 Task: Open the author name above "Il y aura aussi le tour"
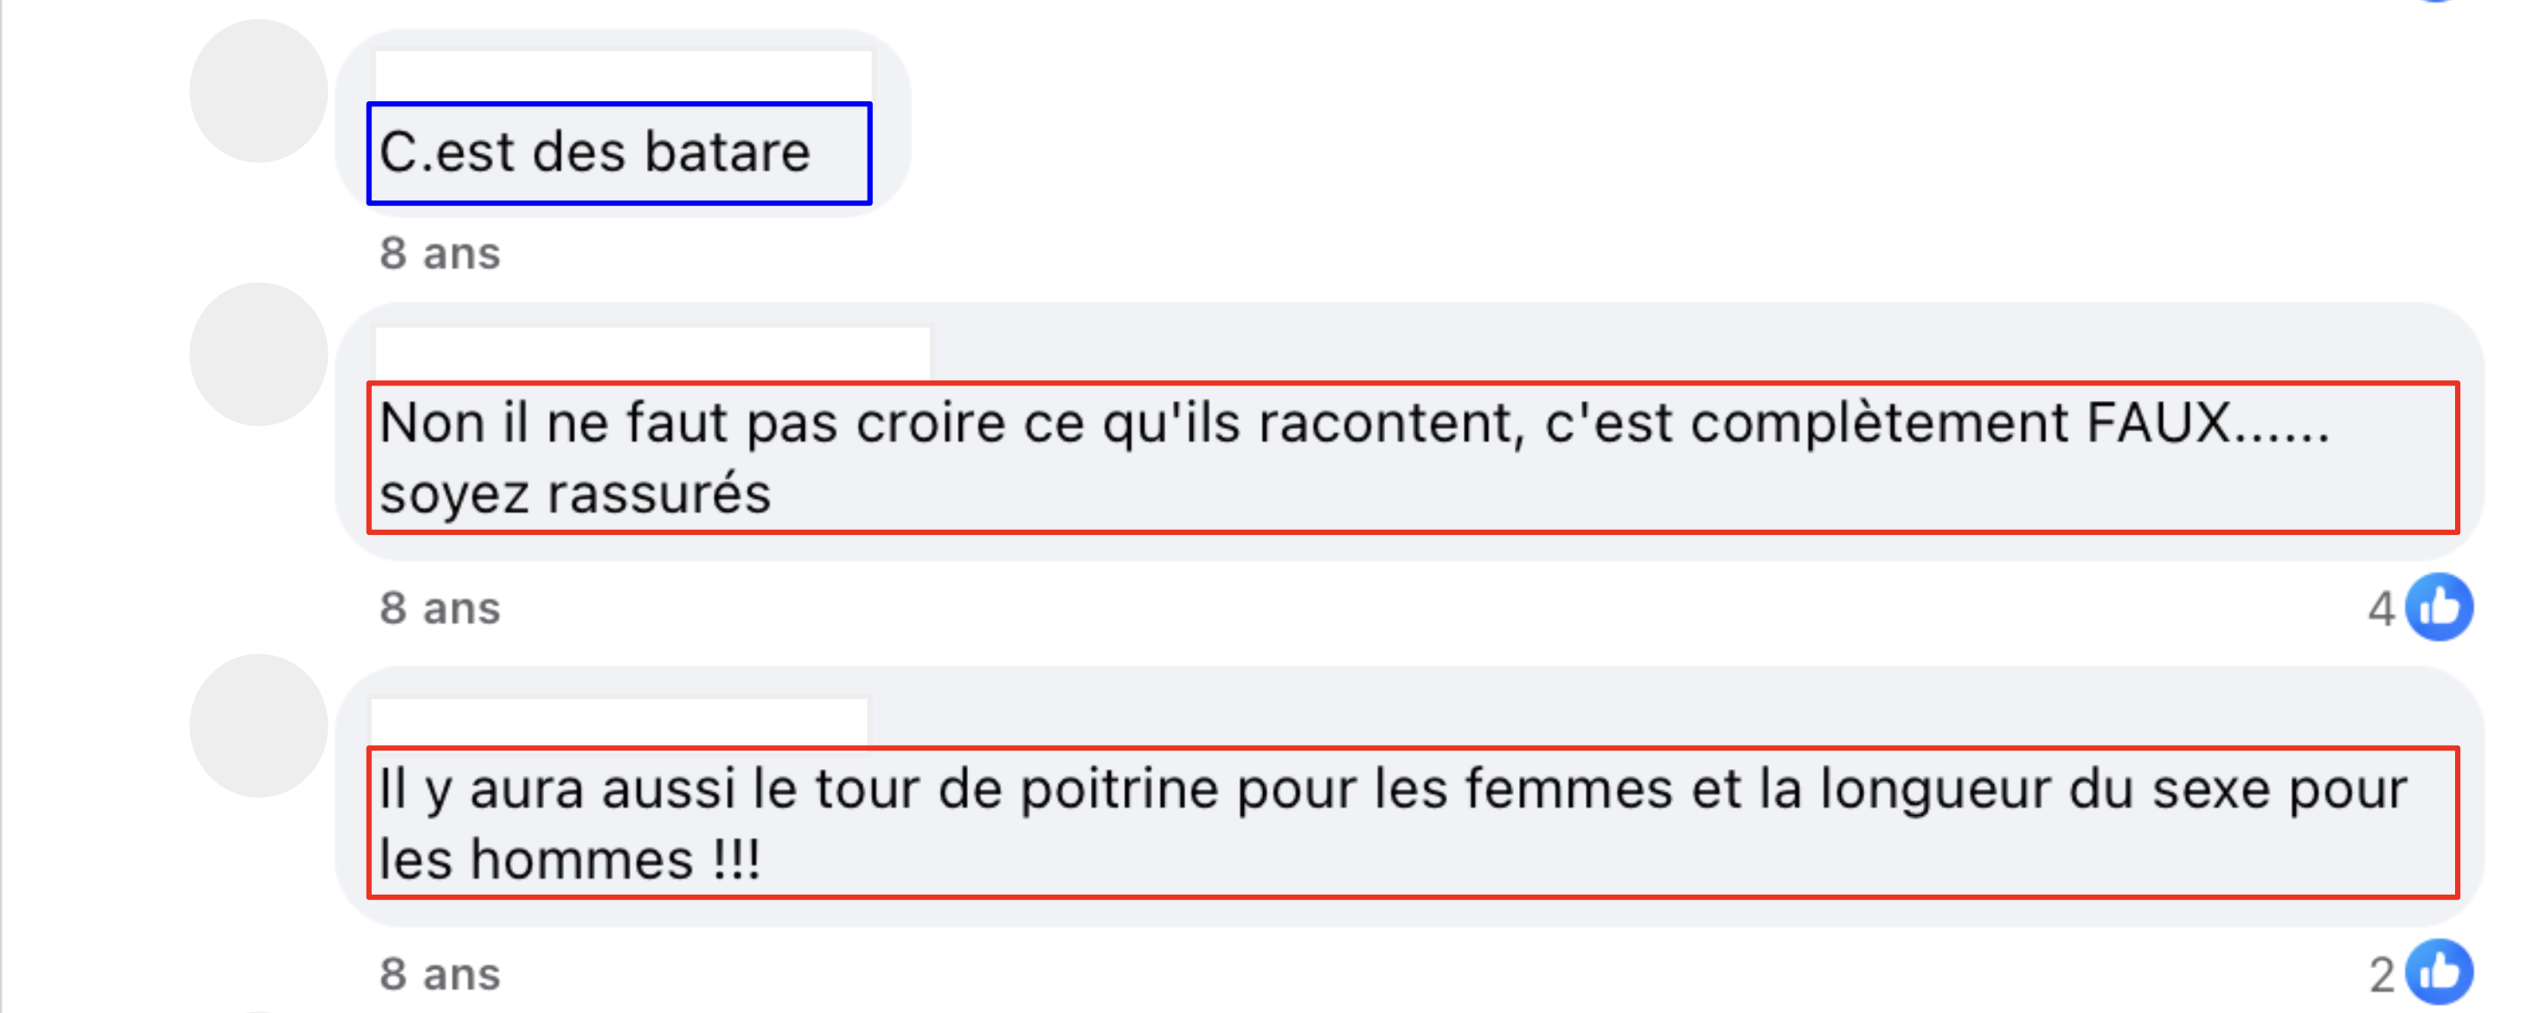click(619, 722)
